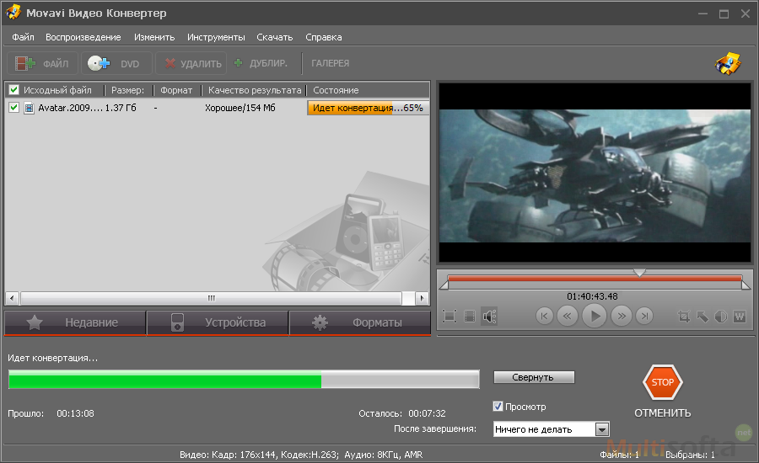
Task: Uncheck the Avatar.2009 file checkbox
Action: [x=13, y=108]
